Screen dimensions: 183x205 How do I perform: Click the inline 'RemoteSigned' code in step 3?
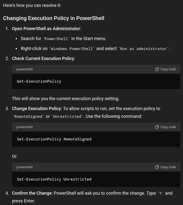pyautogui.click(x=28, y=117)
